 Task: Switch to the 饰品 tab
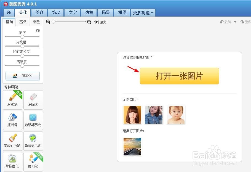pyautogui.click(x=56, y=13)
